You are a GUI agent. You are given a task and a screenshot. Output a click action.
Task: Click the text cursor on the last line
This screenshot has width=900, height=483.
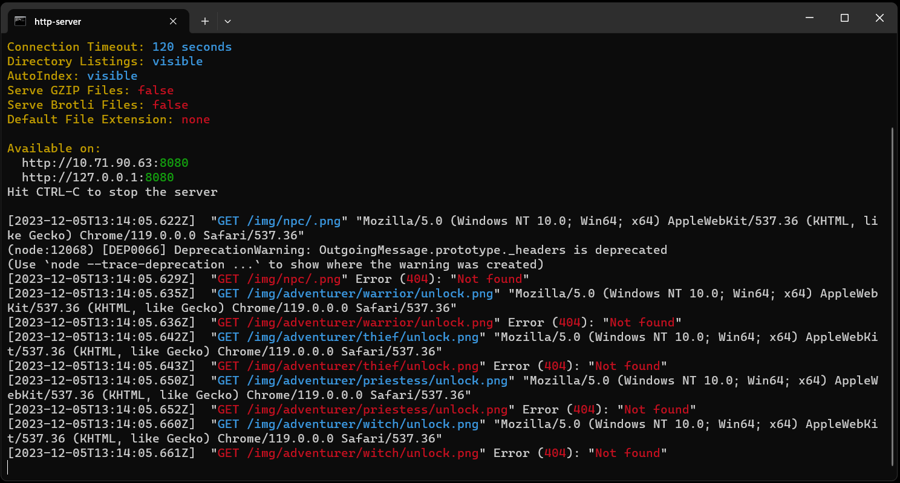click(8, 467)
